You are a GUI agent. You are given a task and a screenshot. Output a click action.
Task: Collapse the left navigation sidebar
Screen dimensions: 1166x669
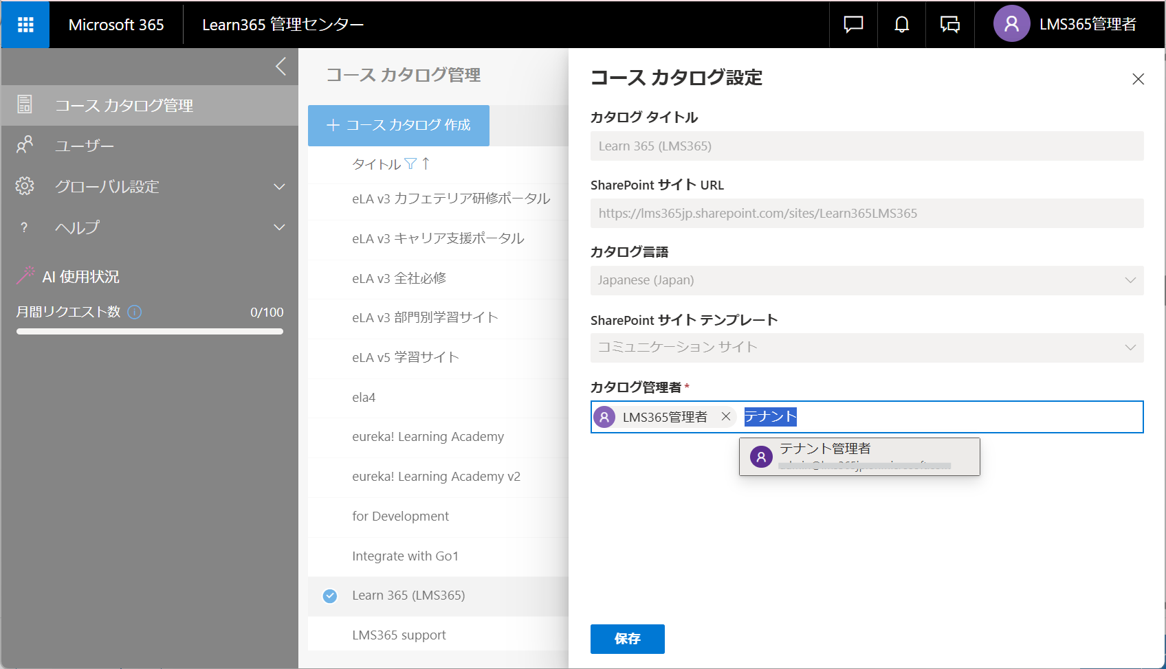[280, 67]
